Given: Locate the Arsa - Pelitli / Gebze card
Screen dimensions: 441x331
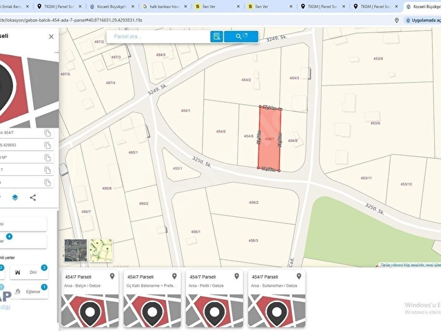Looking at the screenshot, I should (x=236, y=277).
